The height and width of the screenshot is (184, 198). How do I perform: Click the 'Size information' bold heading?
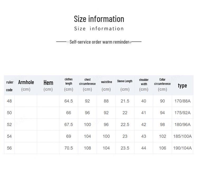click(x=99, y=19)
